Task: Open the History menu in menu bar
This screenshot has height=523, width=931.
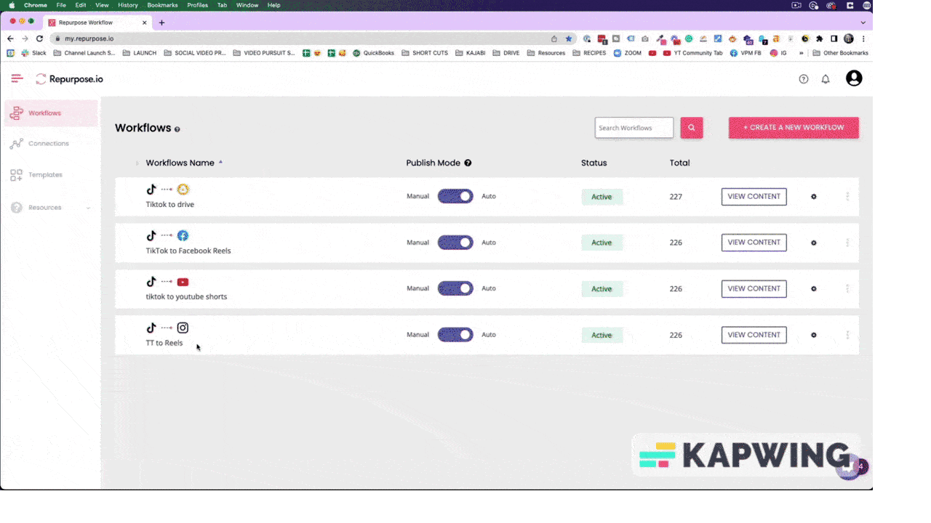Action: click(128, 5)
